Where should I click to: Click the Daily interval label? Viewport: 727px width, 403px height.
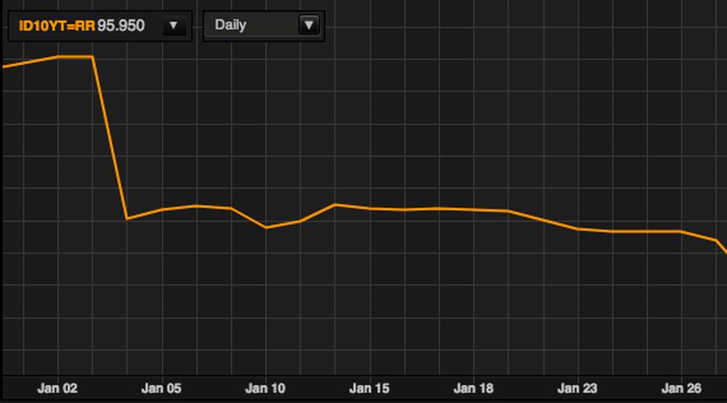230,25
